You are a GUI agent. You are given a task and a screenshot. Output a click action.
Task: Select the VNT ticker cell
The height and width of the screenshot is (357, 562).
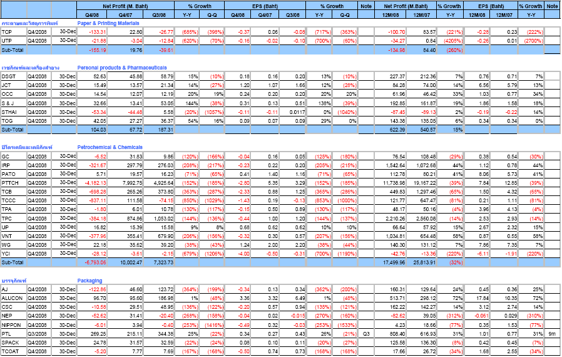click(x=14, y=236)
